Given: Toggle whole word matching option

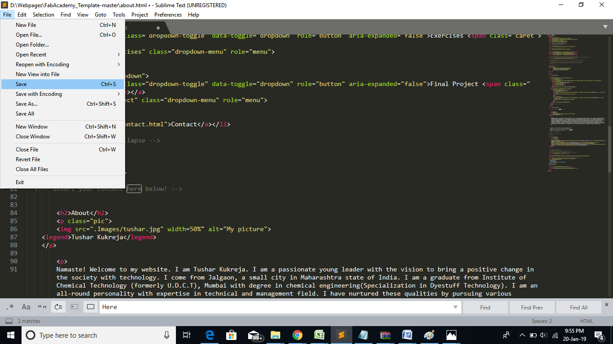Looking at the screenshot, I should pyautogui.click(x=42, y=307).
